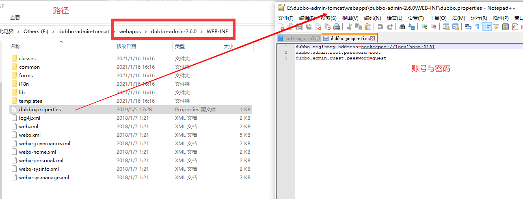Image resolution: width=523 pixels, height=199 pixels.
Task: Toggle the indent guide button
Action: point(486,27)
